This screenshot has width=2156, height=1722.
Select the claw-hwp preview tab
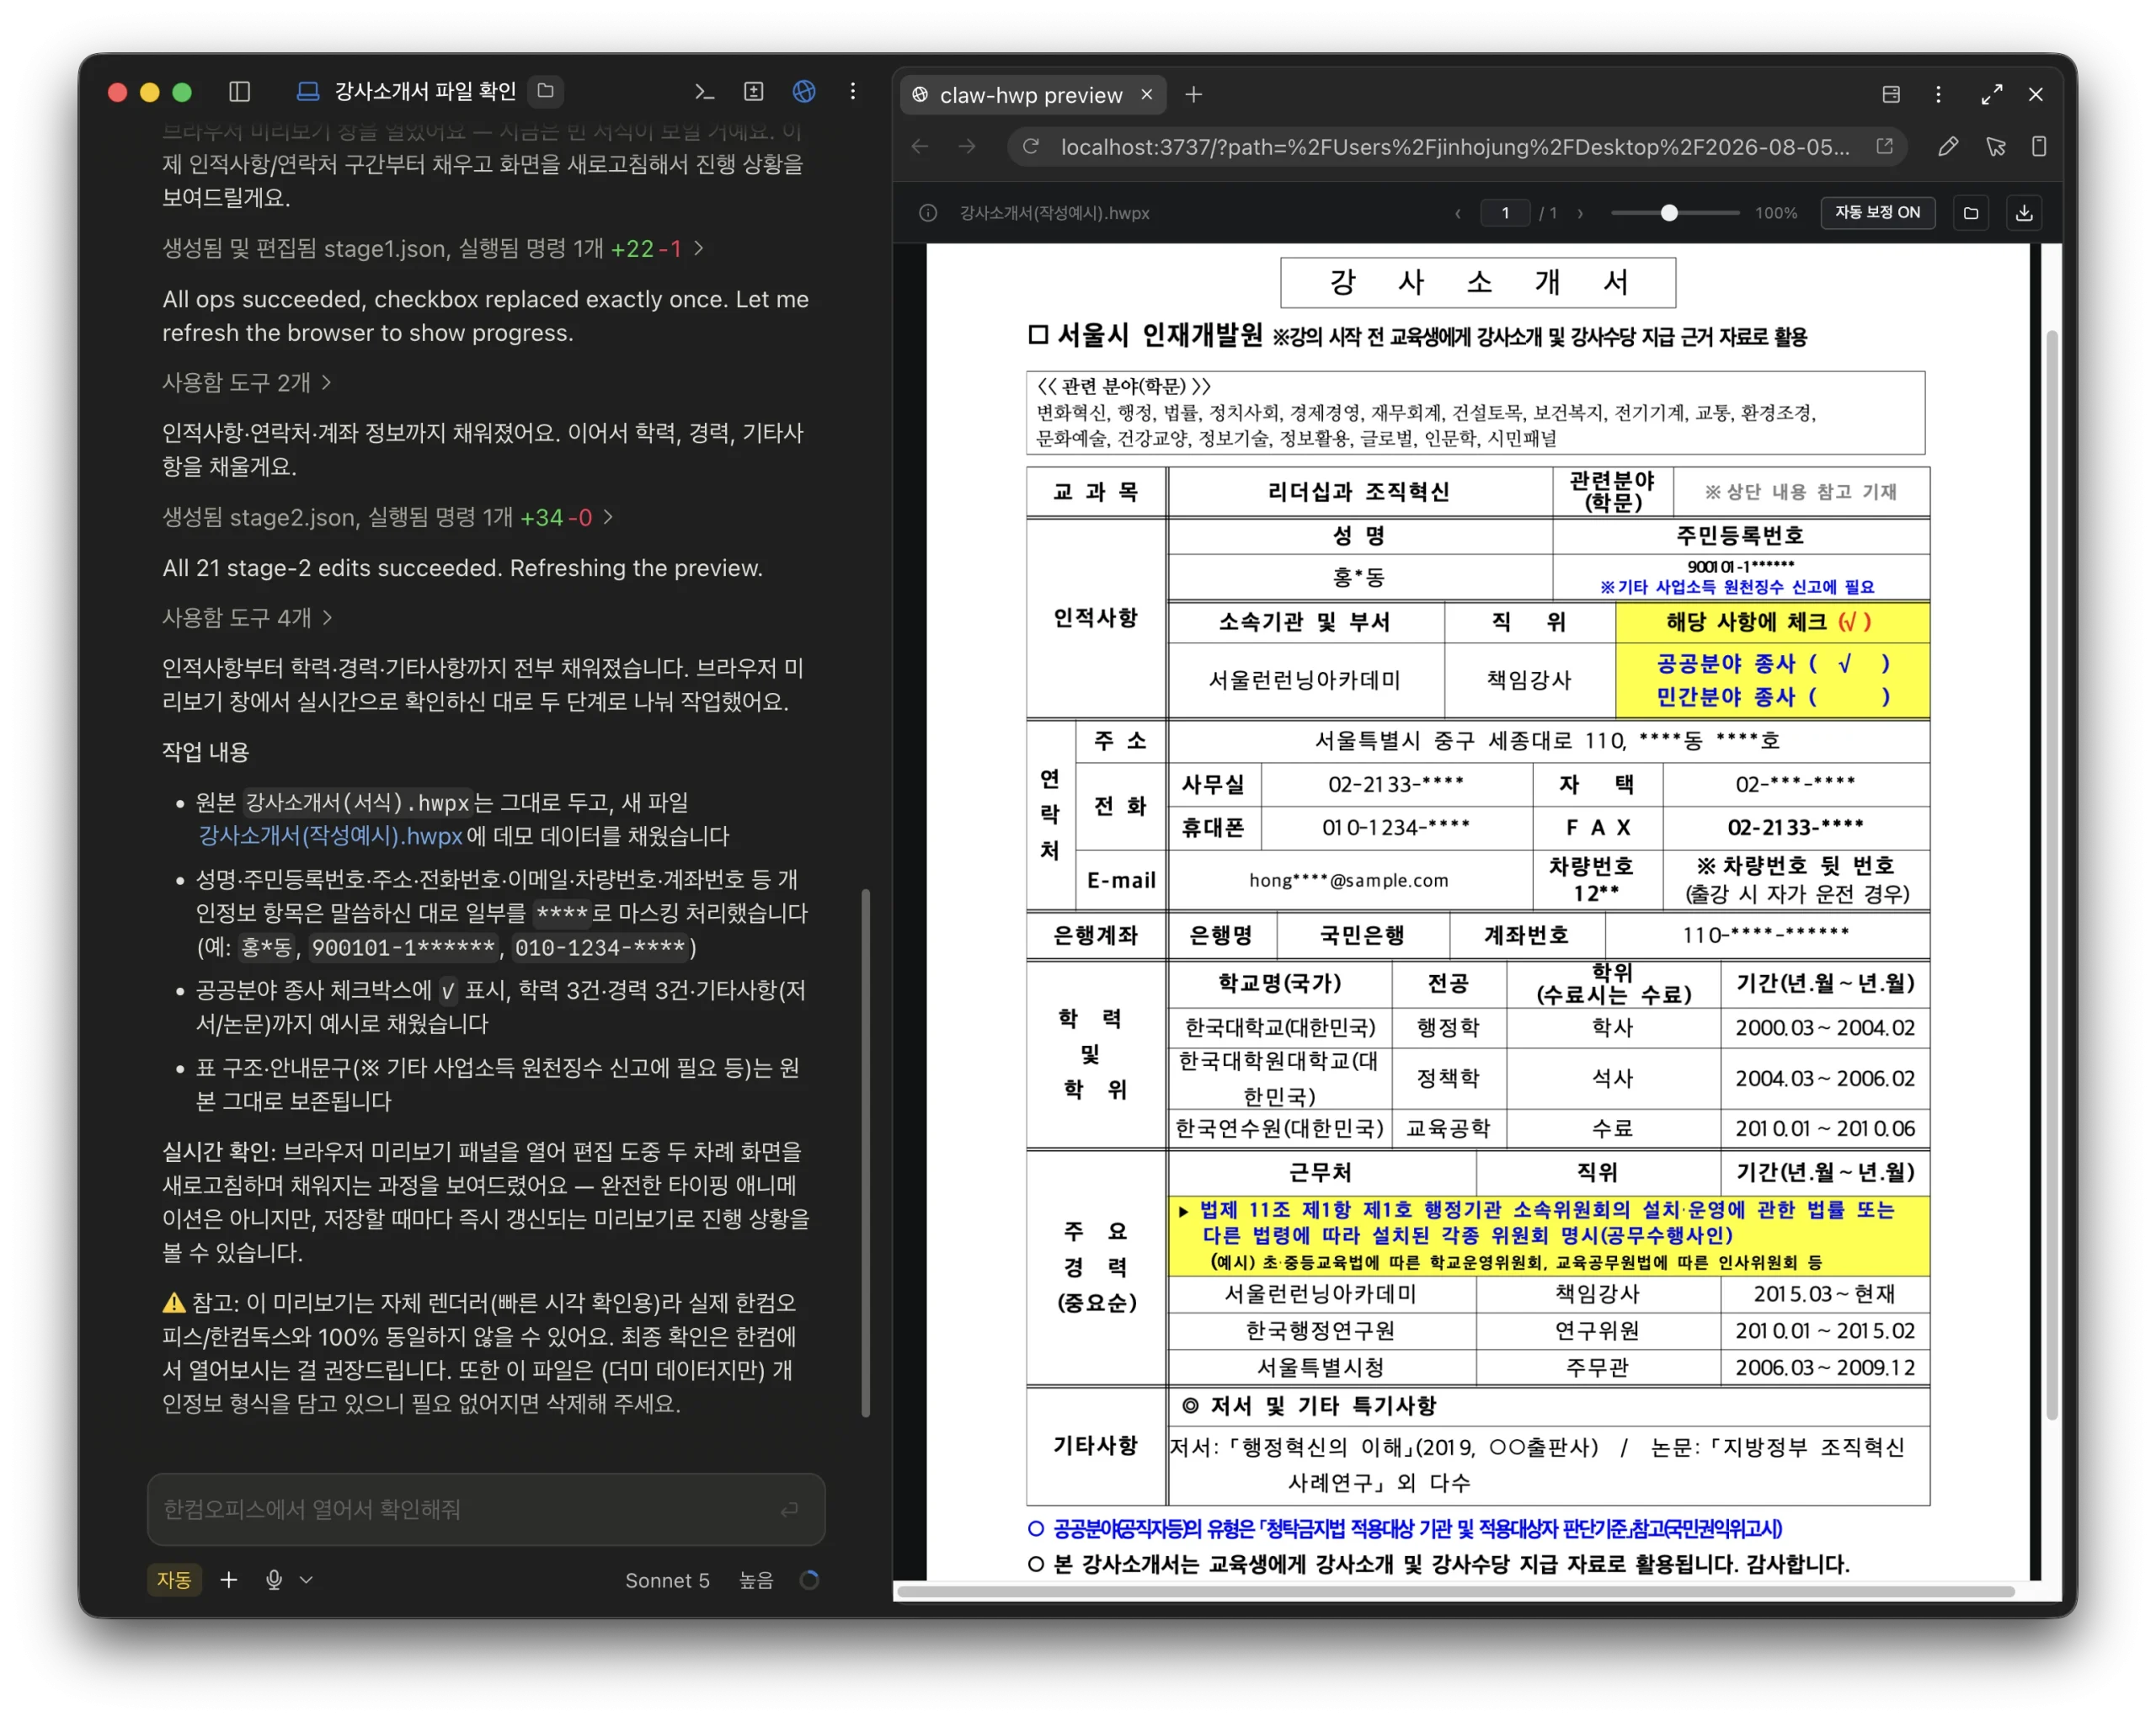pos(1030,95)
